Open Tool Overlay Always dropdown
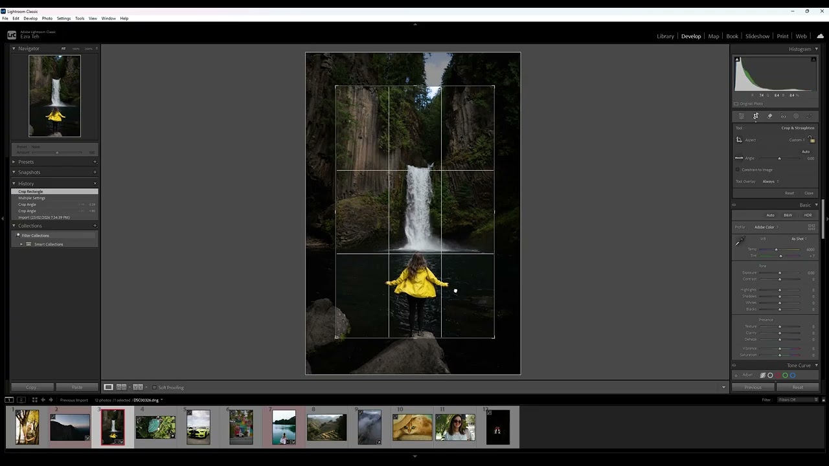The height and width of the screenshot is (466, 829). [x=771, y=181]
